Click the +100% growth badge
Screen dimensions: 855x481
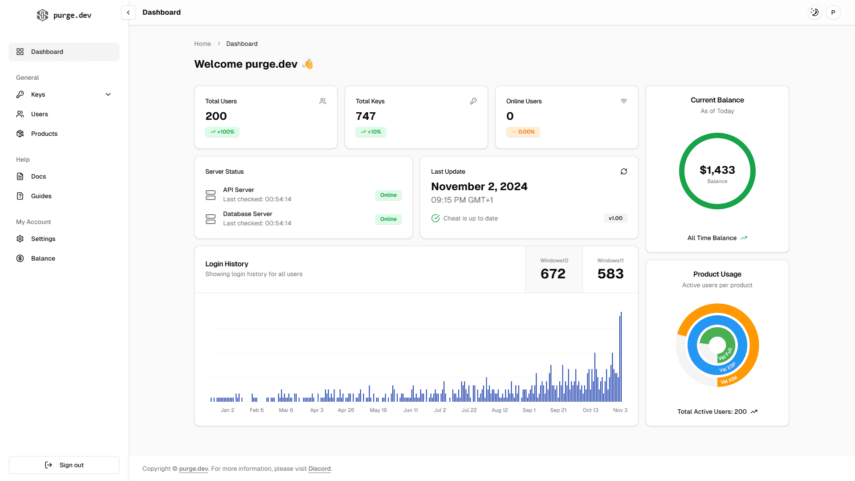click(222, 132)
